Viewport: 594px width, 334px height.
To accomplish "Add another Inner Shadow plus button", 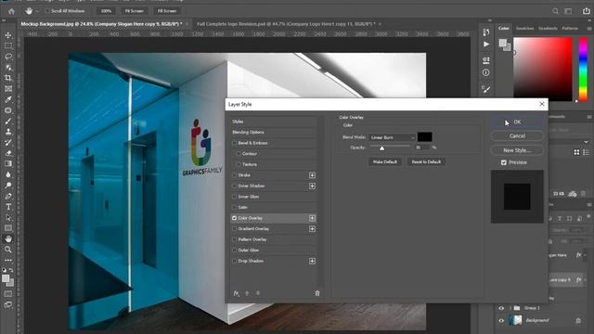I will [x=312, y=186].
